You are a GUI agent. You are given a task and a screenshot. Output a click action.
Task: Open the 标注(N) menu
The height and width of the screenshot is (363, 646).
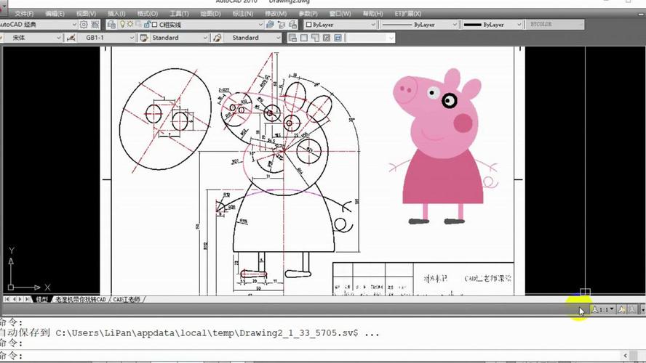243,14
